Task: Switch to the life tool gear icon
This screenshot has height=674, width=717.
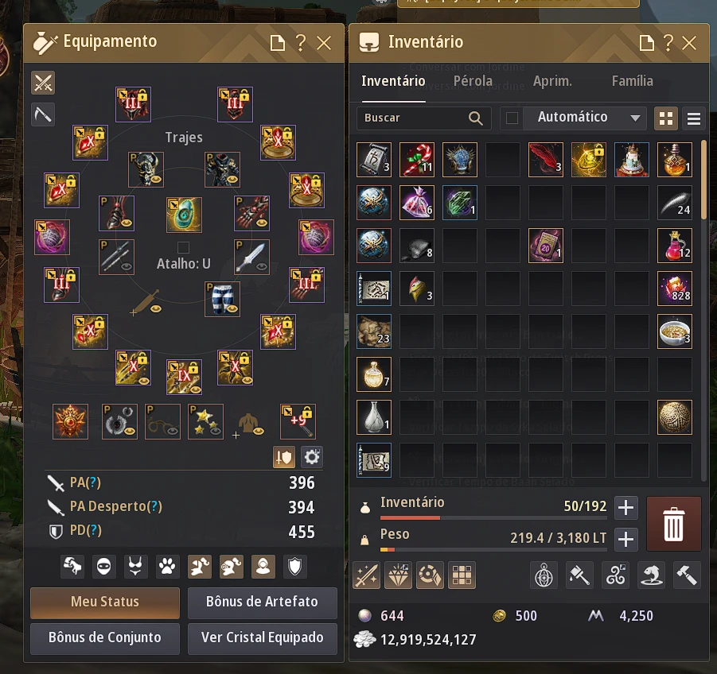Action: point(43,114)
